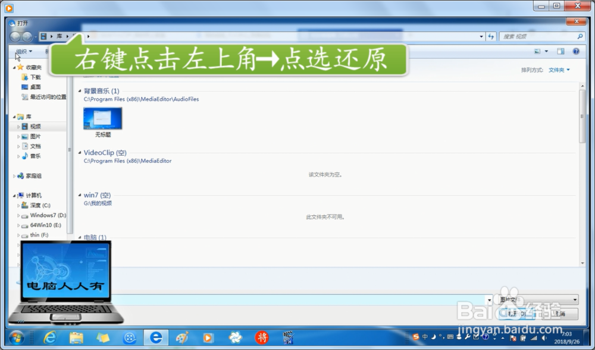This screenshot has height=350, width=595.
Task: Select 桌面 in favorites list
Action: pos(31,87)
